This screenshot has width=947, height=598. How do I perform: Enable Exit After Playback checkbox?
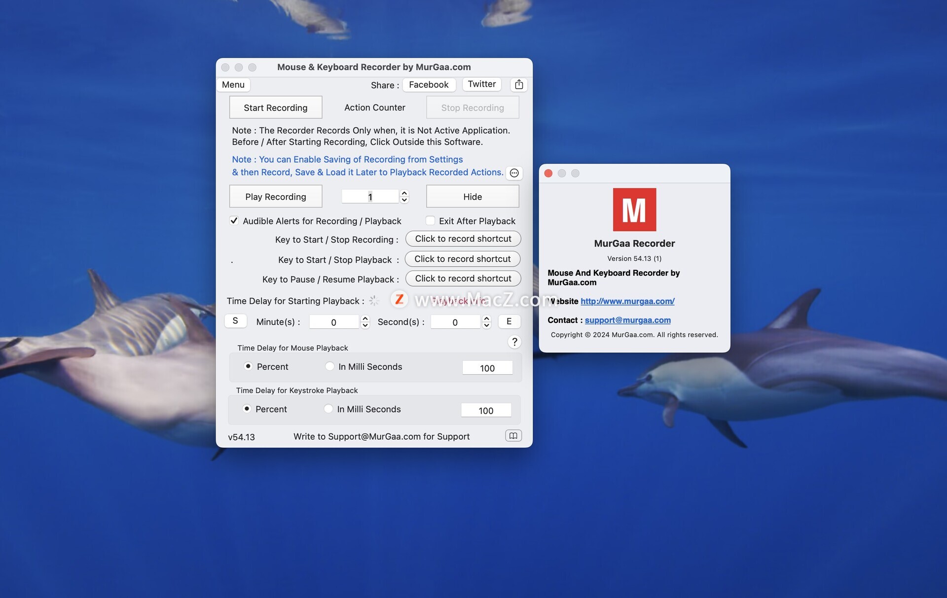click(x=431, y=221)
